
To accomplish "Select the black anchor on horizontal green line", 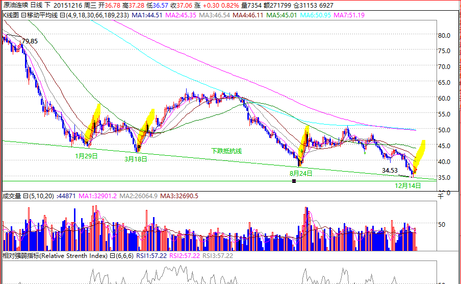I will click(x=294, y=181).
